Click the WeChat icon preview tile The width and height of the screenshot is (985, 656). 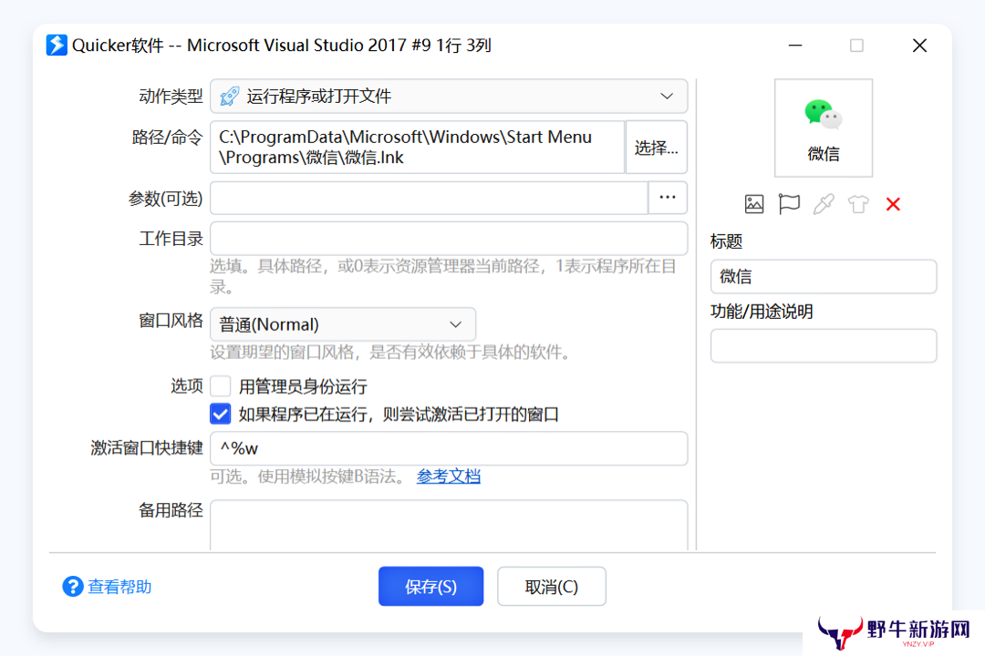click(823, 128)
